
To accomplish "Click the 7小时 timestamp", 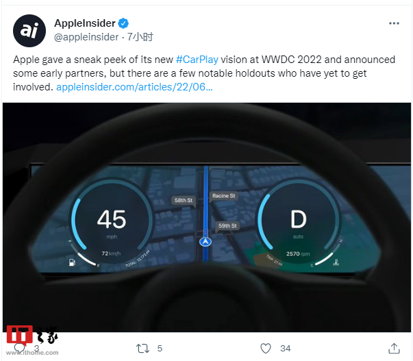I will coord(140,37).
